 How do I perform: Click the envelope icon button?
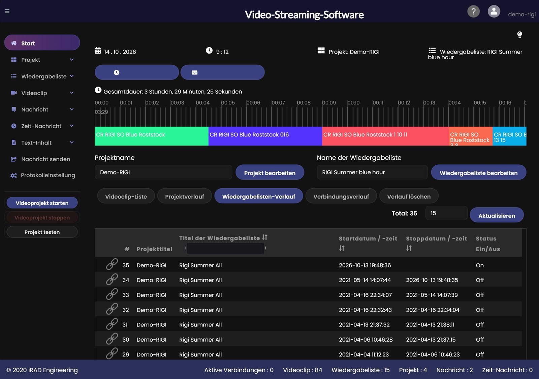point(223,72)
